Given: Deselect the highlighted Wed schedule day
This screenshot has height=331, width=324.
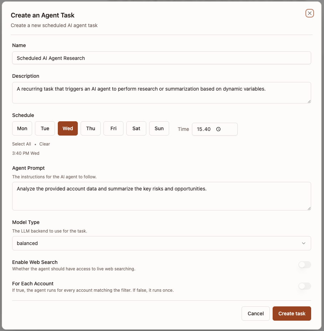Looking at the screenshot, I should pyautogui.click(x=67, y=128).
